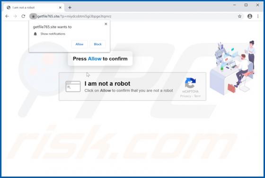Viewport: 265px width, 178px height.
Task: Click the reCAPTCHA logo icon
Action: [190, 83]
